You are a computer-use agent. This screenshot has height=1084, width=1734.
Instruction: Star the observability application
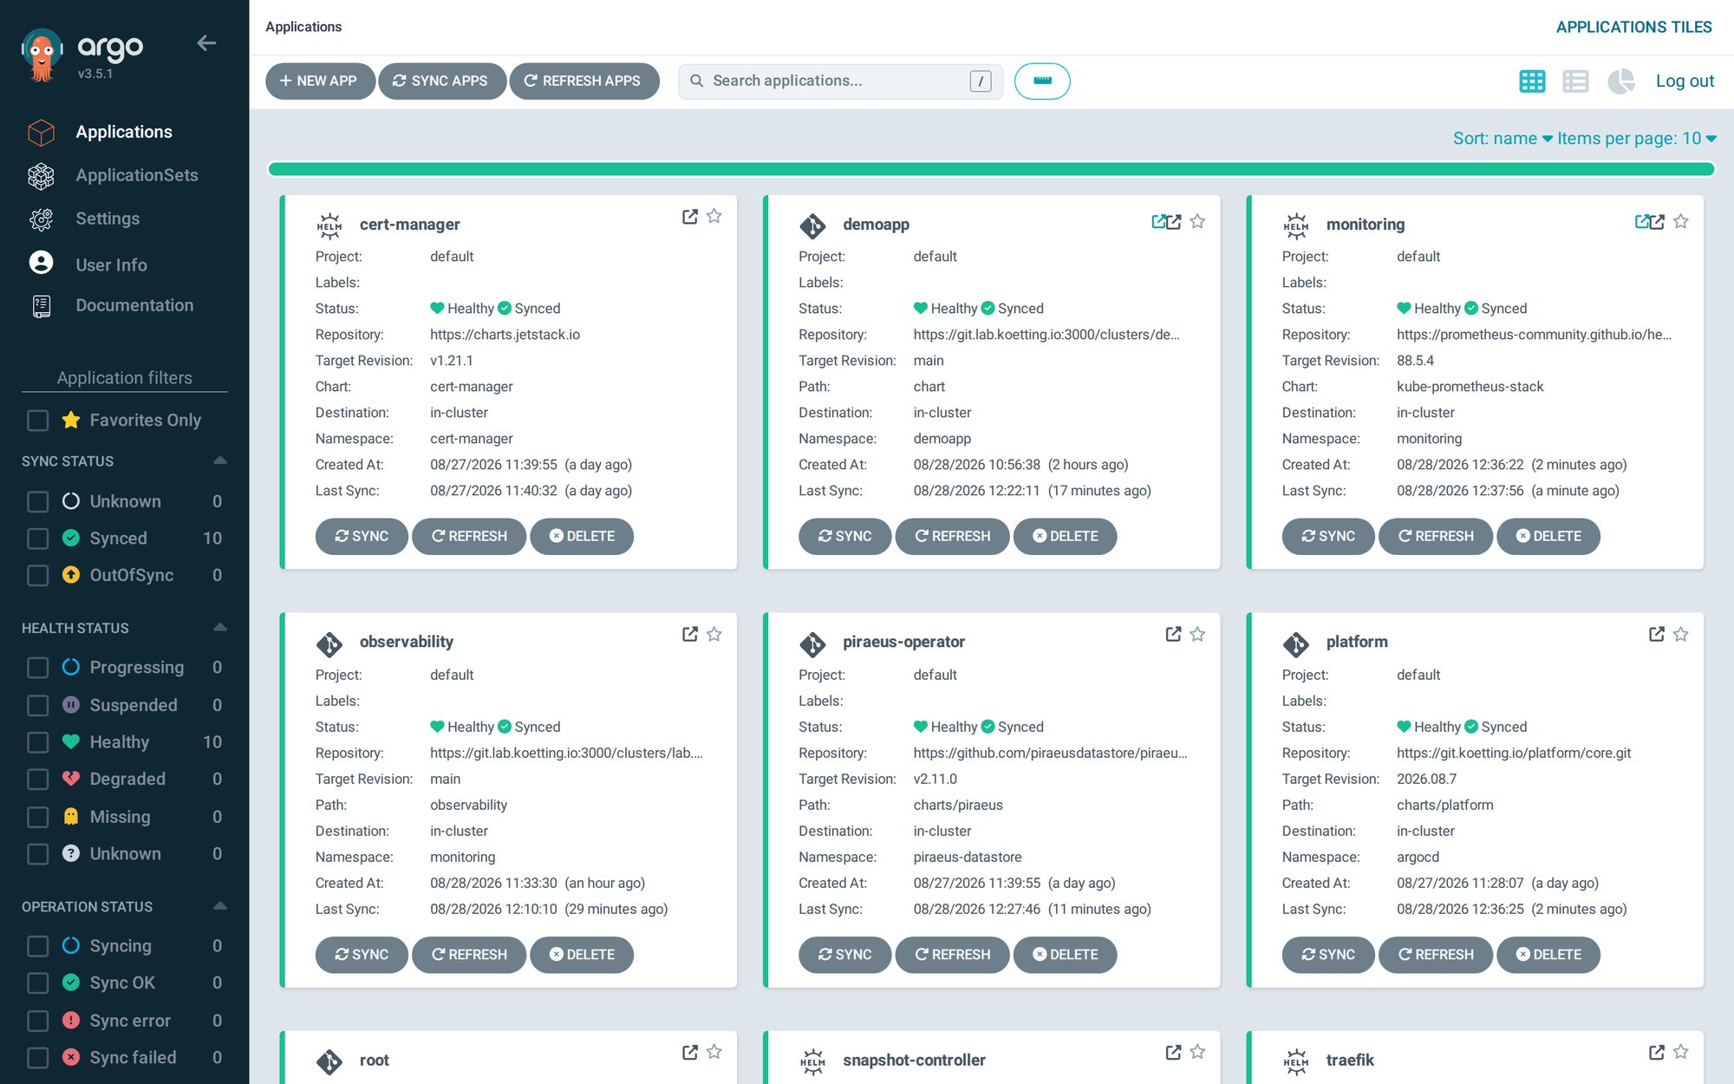click(x=714, y=635)
